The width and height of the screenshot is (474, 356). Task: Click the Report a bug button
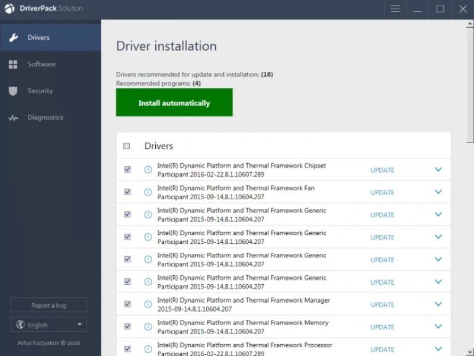(x=48, y=304)
